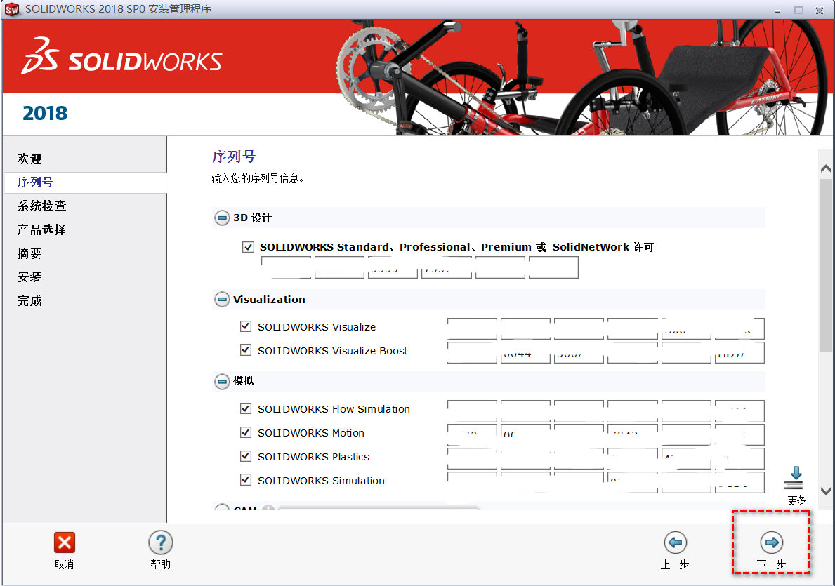The image size is (835, 586).
Task: Click the SOLIDWORKS logo in the banner
Action: point(121,56)
